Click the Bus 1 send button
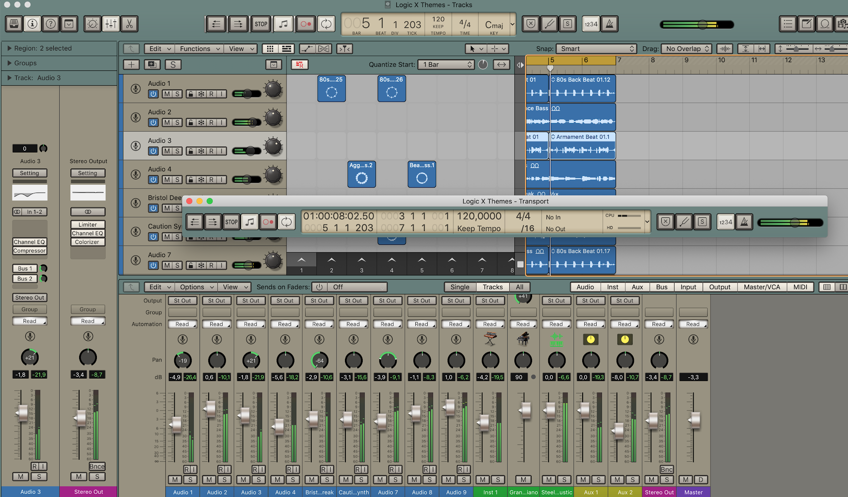This screenshot has width=848, height=497. (x=25, y=268)
